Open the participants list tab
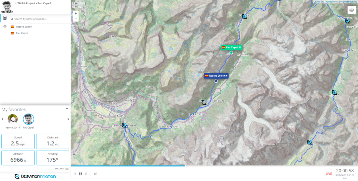The height and width of the screenshot is (181, 358). click(5, 18)
